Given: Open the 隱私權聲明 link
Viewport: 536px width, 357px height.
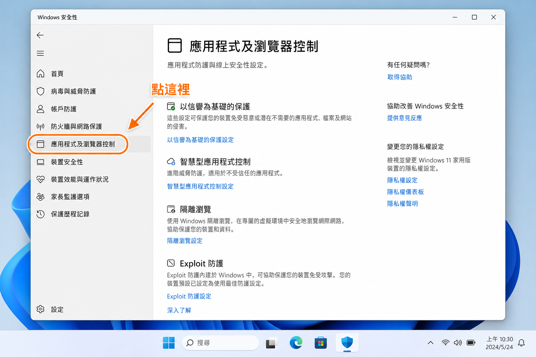Looking at the screenshot, I should pyautogui.click(x=402, y=204).
